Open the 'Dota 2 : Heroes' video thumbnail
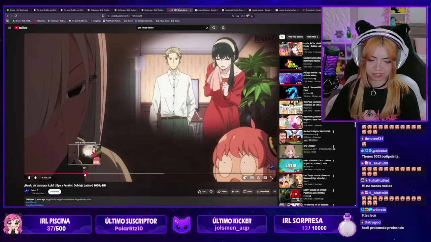The image size is (431, 242). pos(291,93)
